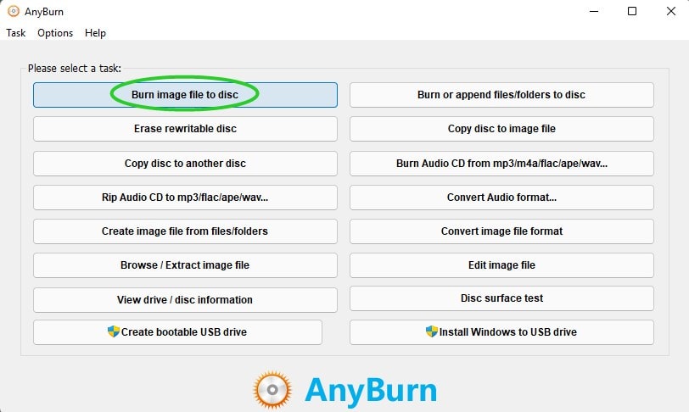Open the Help menu
This screenshot has width=689, height=412.
pos(95,33)
